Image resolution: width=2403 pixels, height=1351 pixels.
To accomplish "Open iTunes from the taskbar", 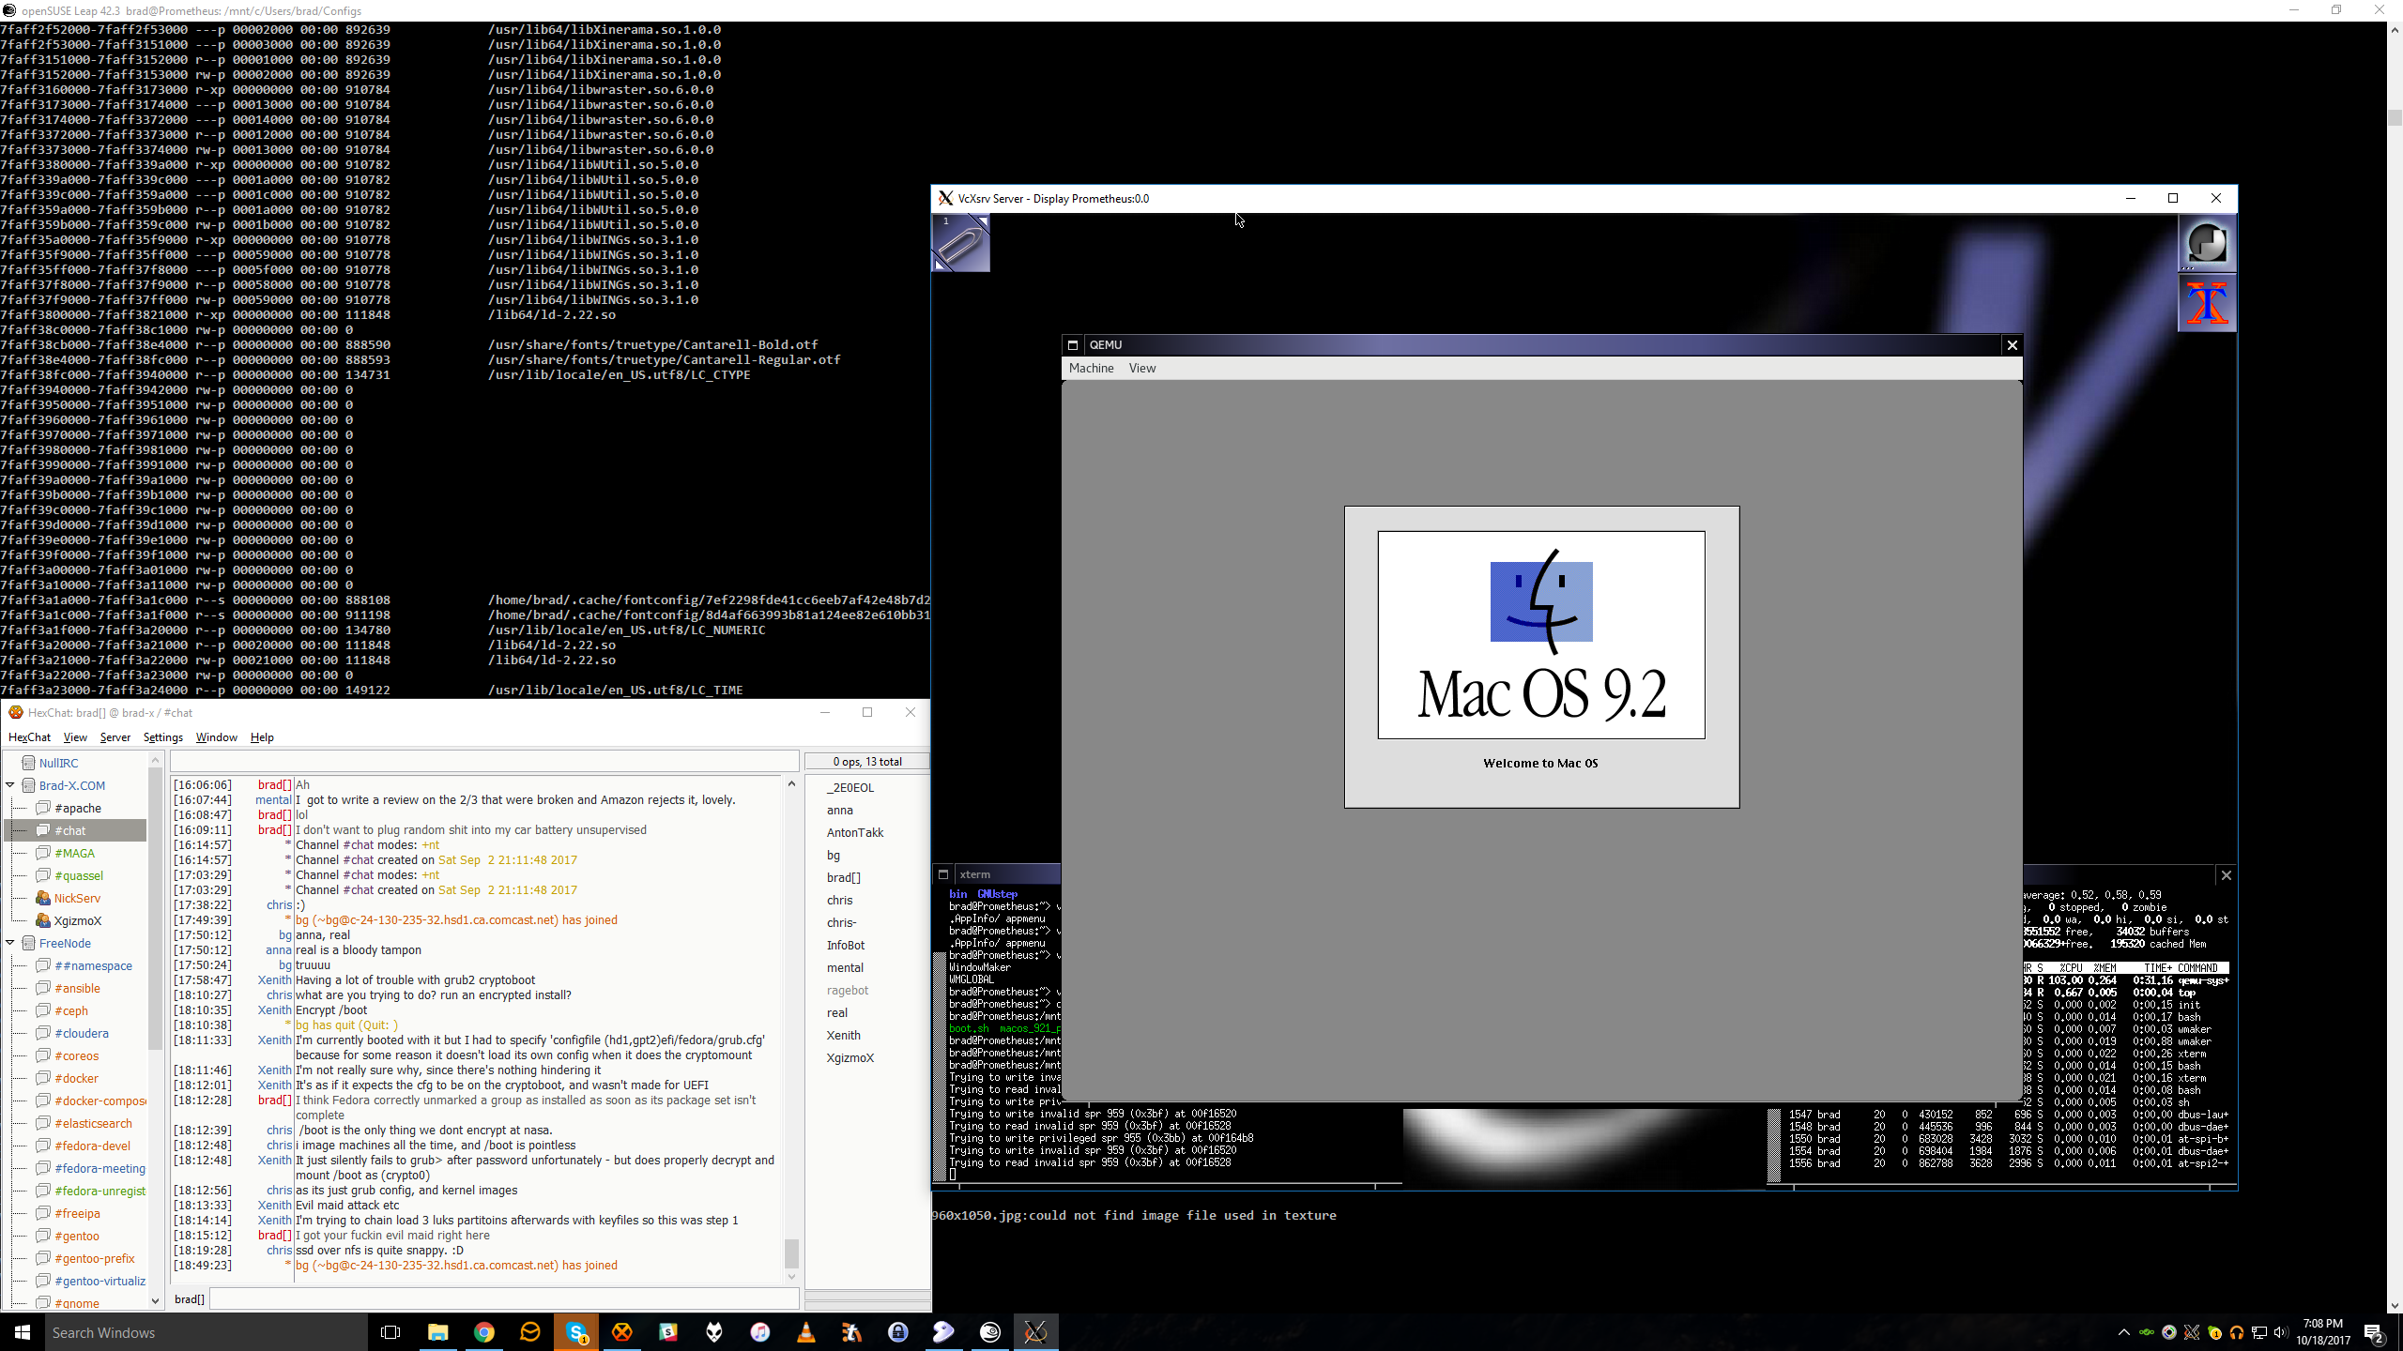I will (x=760, y=1332).
